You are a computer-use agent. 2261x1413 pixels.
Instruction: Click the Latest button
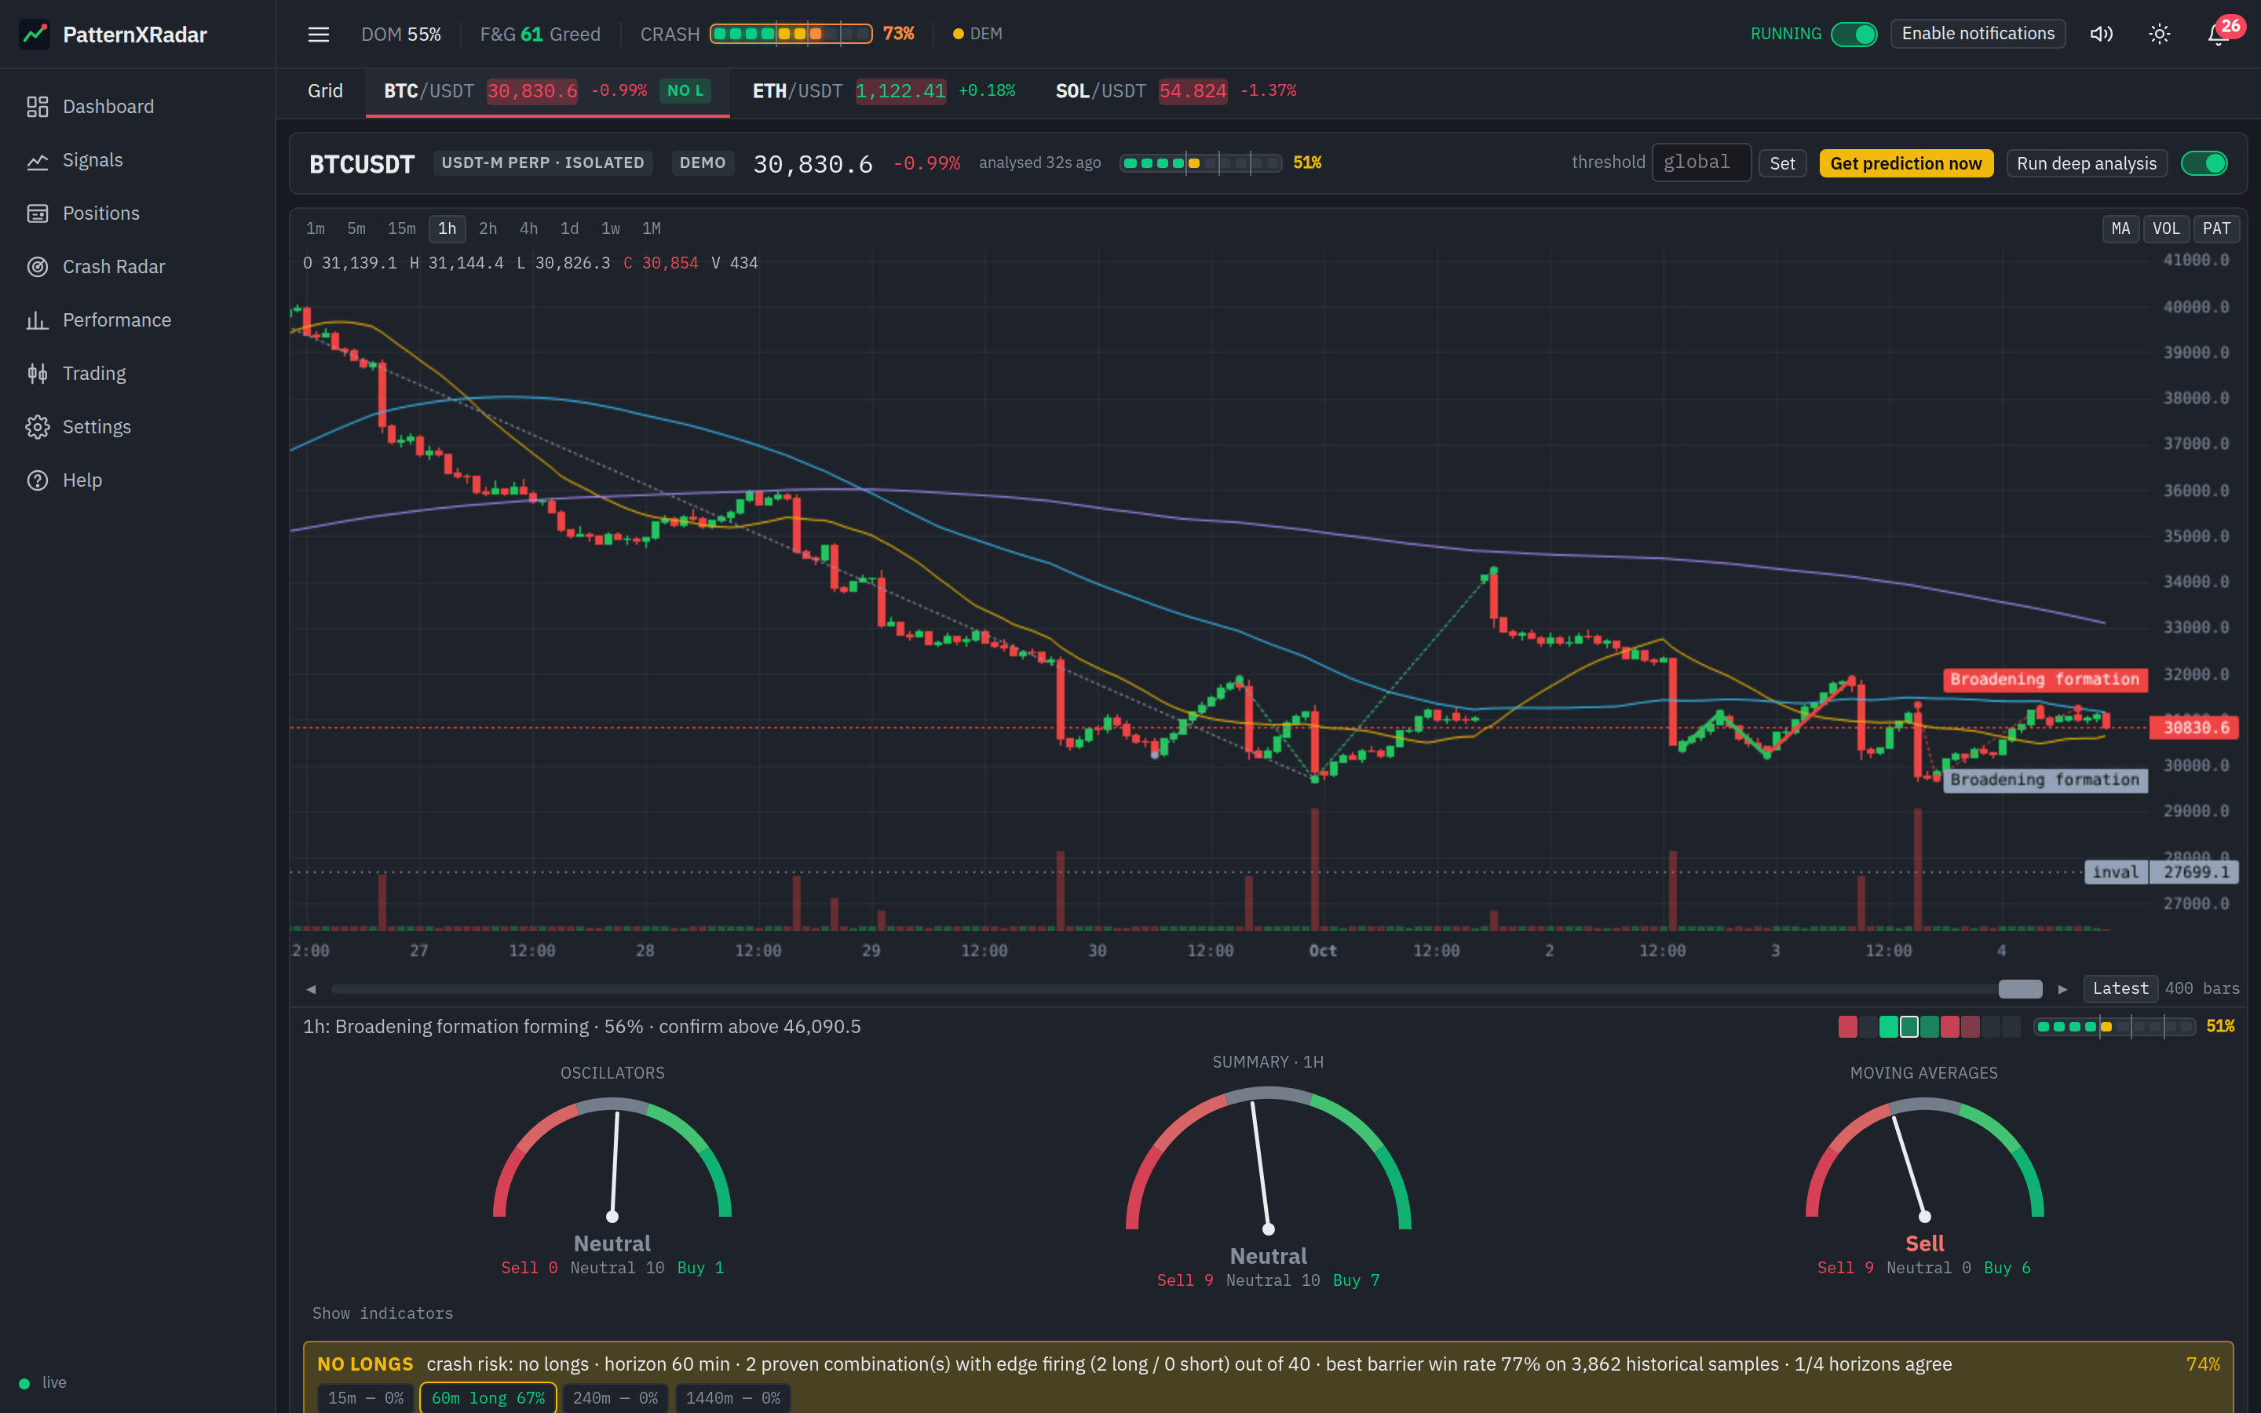[x=2120, y=989]
